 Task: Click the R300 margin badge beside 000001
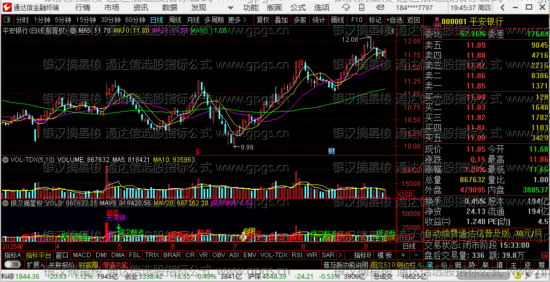[437, 23]
